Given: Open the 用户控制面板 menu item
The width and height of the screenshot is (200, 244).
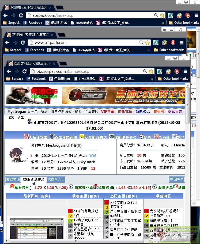Looking at the screenshot, I should 61,111.
